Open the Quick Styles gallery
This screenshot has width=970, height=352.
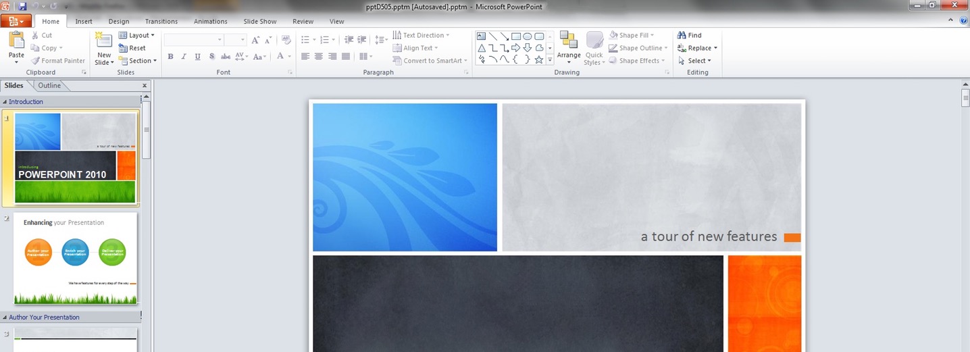[594, 49]
